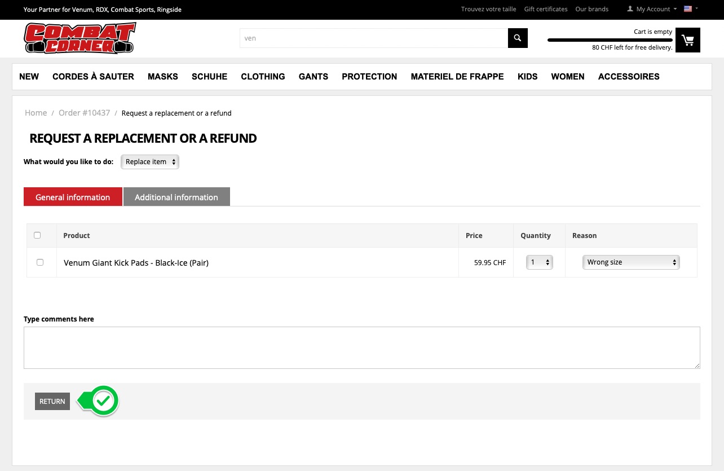Open the KIDS menu
The height and width of the screenshot is (471, 724).
pos(528,77)
